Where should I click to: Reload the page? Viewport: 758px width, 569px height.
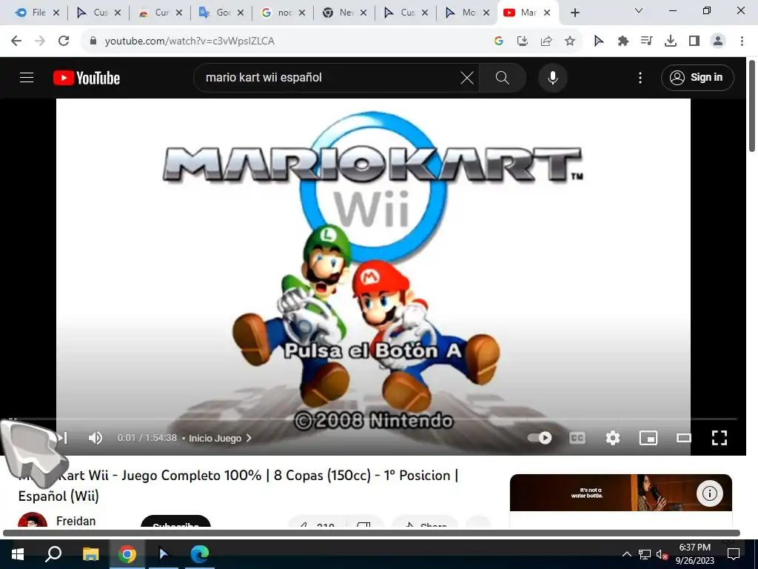click(x=64, y=41)
